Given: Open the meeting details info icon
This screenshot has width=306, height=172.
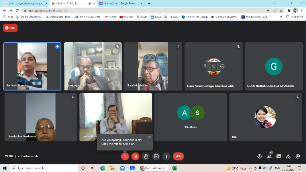Looking at the screenshot, I should 259,156.
